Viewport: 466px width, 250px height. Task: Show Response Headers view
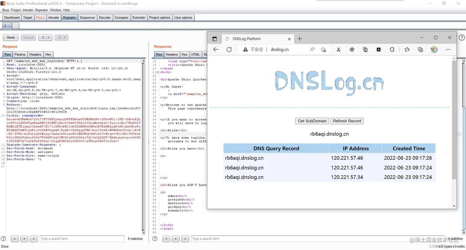(x=172, y=54)
